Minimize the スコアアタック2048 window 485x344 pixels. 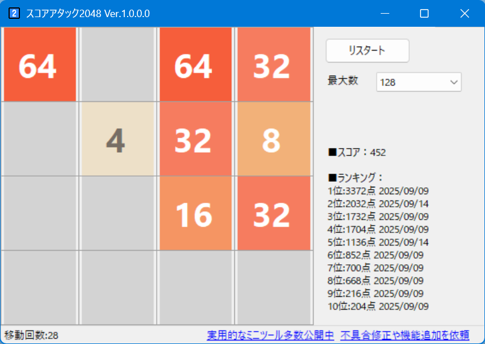(385, 13)
